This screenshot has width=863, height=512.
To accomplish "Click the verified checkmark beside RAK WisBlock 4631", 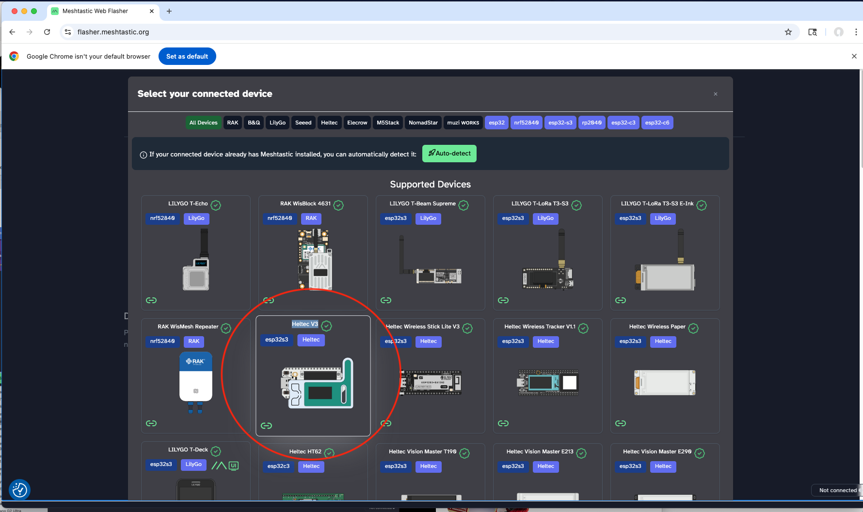I will tap(338, 205).
